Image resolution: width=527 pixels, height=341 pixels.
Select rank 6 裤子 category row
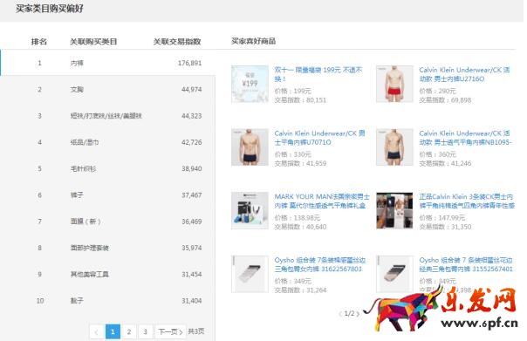107,194
